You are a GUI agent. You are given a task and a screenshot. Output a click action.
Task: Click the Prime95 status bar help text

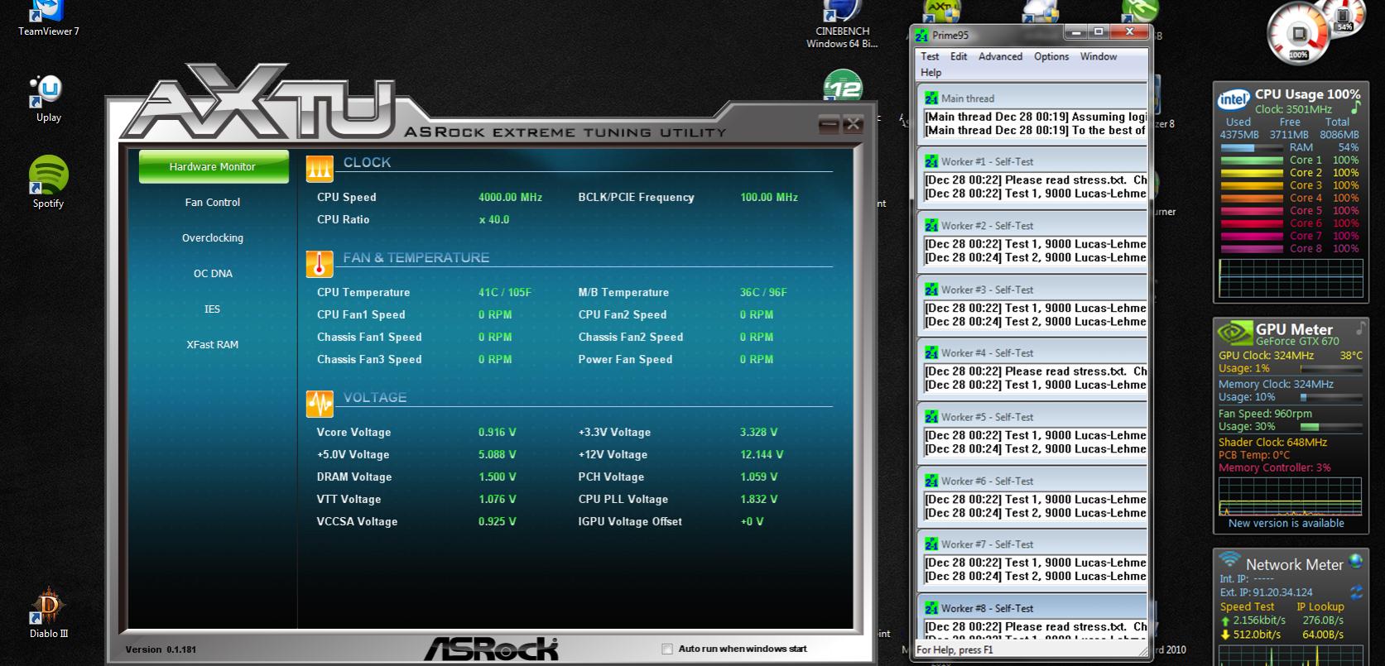pos(955,650)
